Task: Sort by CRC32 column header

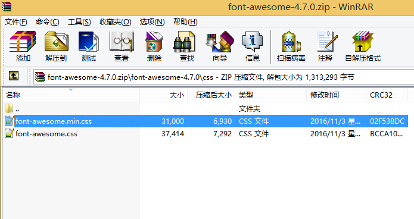Action: point(387,95)
